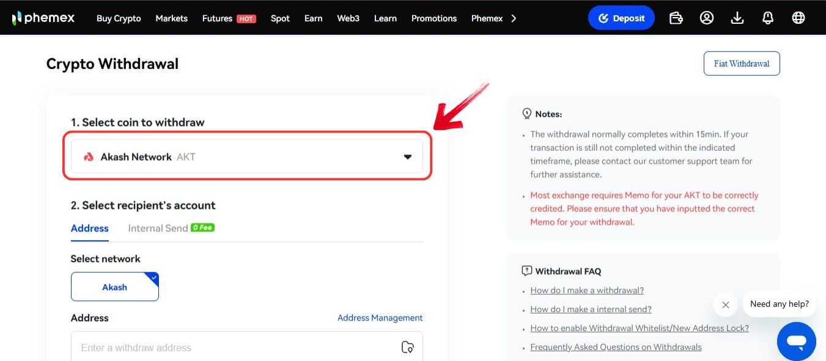Open the Akash Network AKT coin selector
This screenshot has width=826, height=361.
tap(247, 156)
